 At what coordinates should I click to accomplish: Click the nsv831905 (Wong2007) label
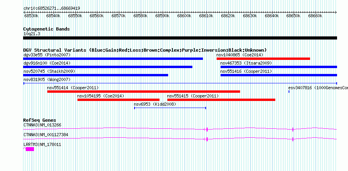[x=47, y=79]
